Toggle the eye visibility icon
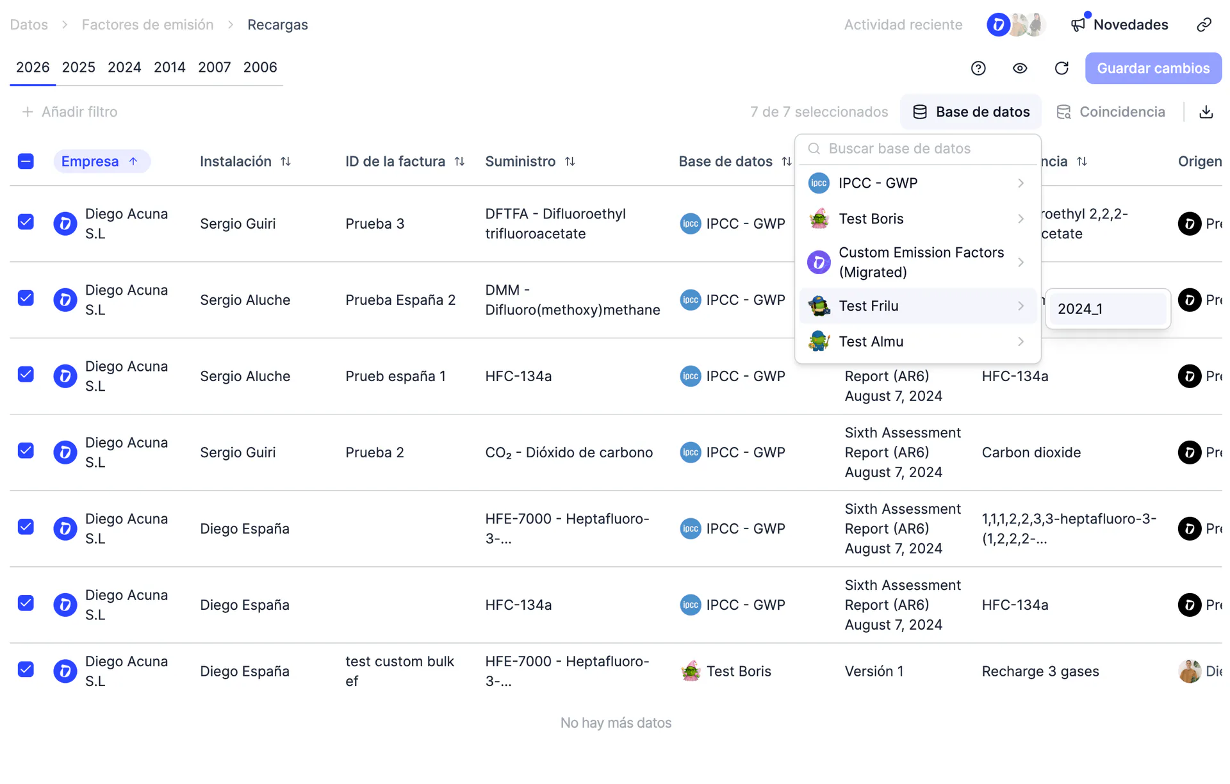This screenshot has width=1230, height=784. pyautogui.click(x=1020, y=69)
